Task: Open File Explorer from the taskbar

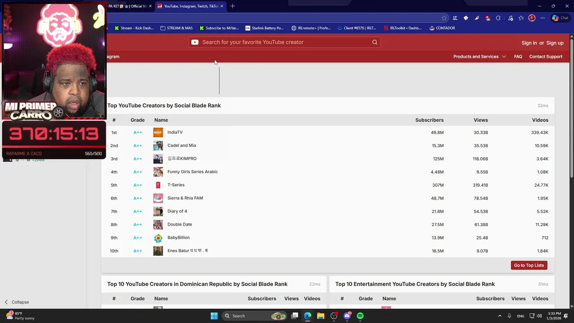Action: (x=321, y=316)
